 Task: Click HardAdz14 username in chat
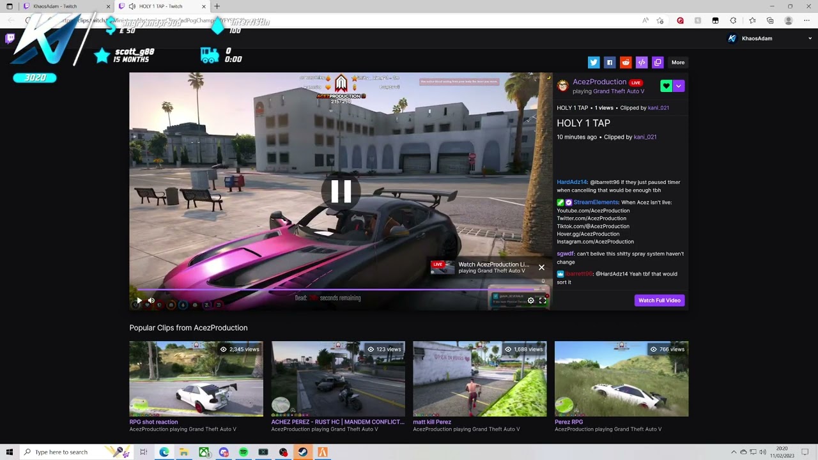point(571,182)
